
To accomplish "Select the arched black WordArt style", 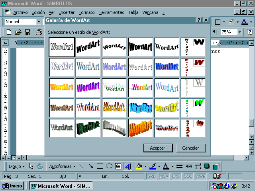I will 114,47.
